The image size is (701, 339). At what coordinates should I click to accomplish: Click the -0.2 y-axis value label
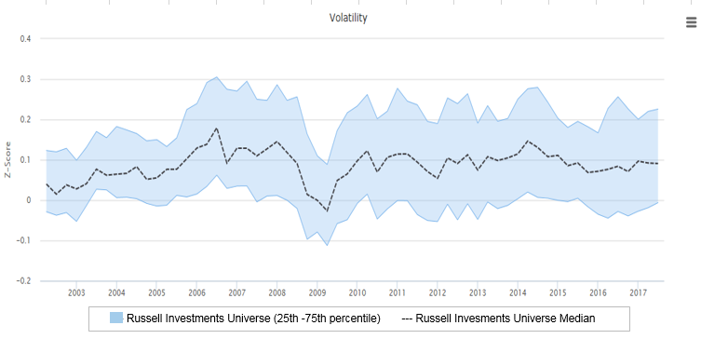23,281
